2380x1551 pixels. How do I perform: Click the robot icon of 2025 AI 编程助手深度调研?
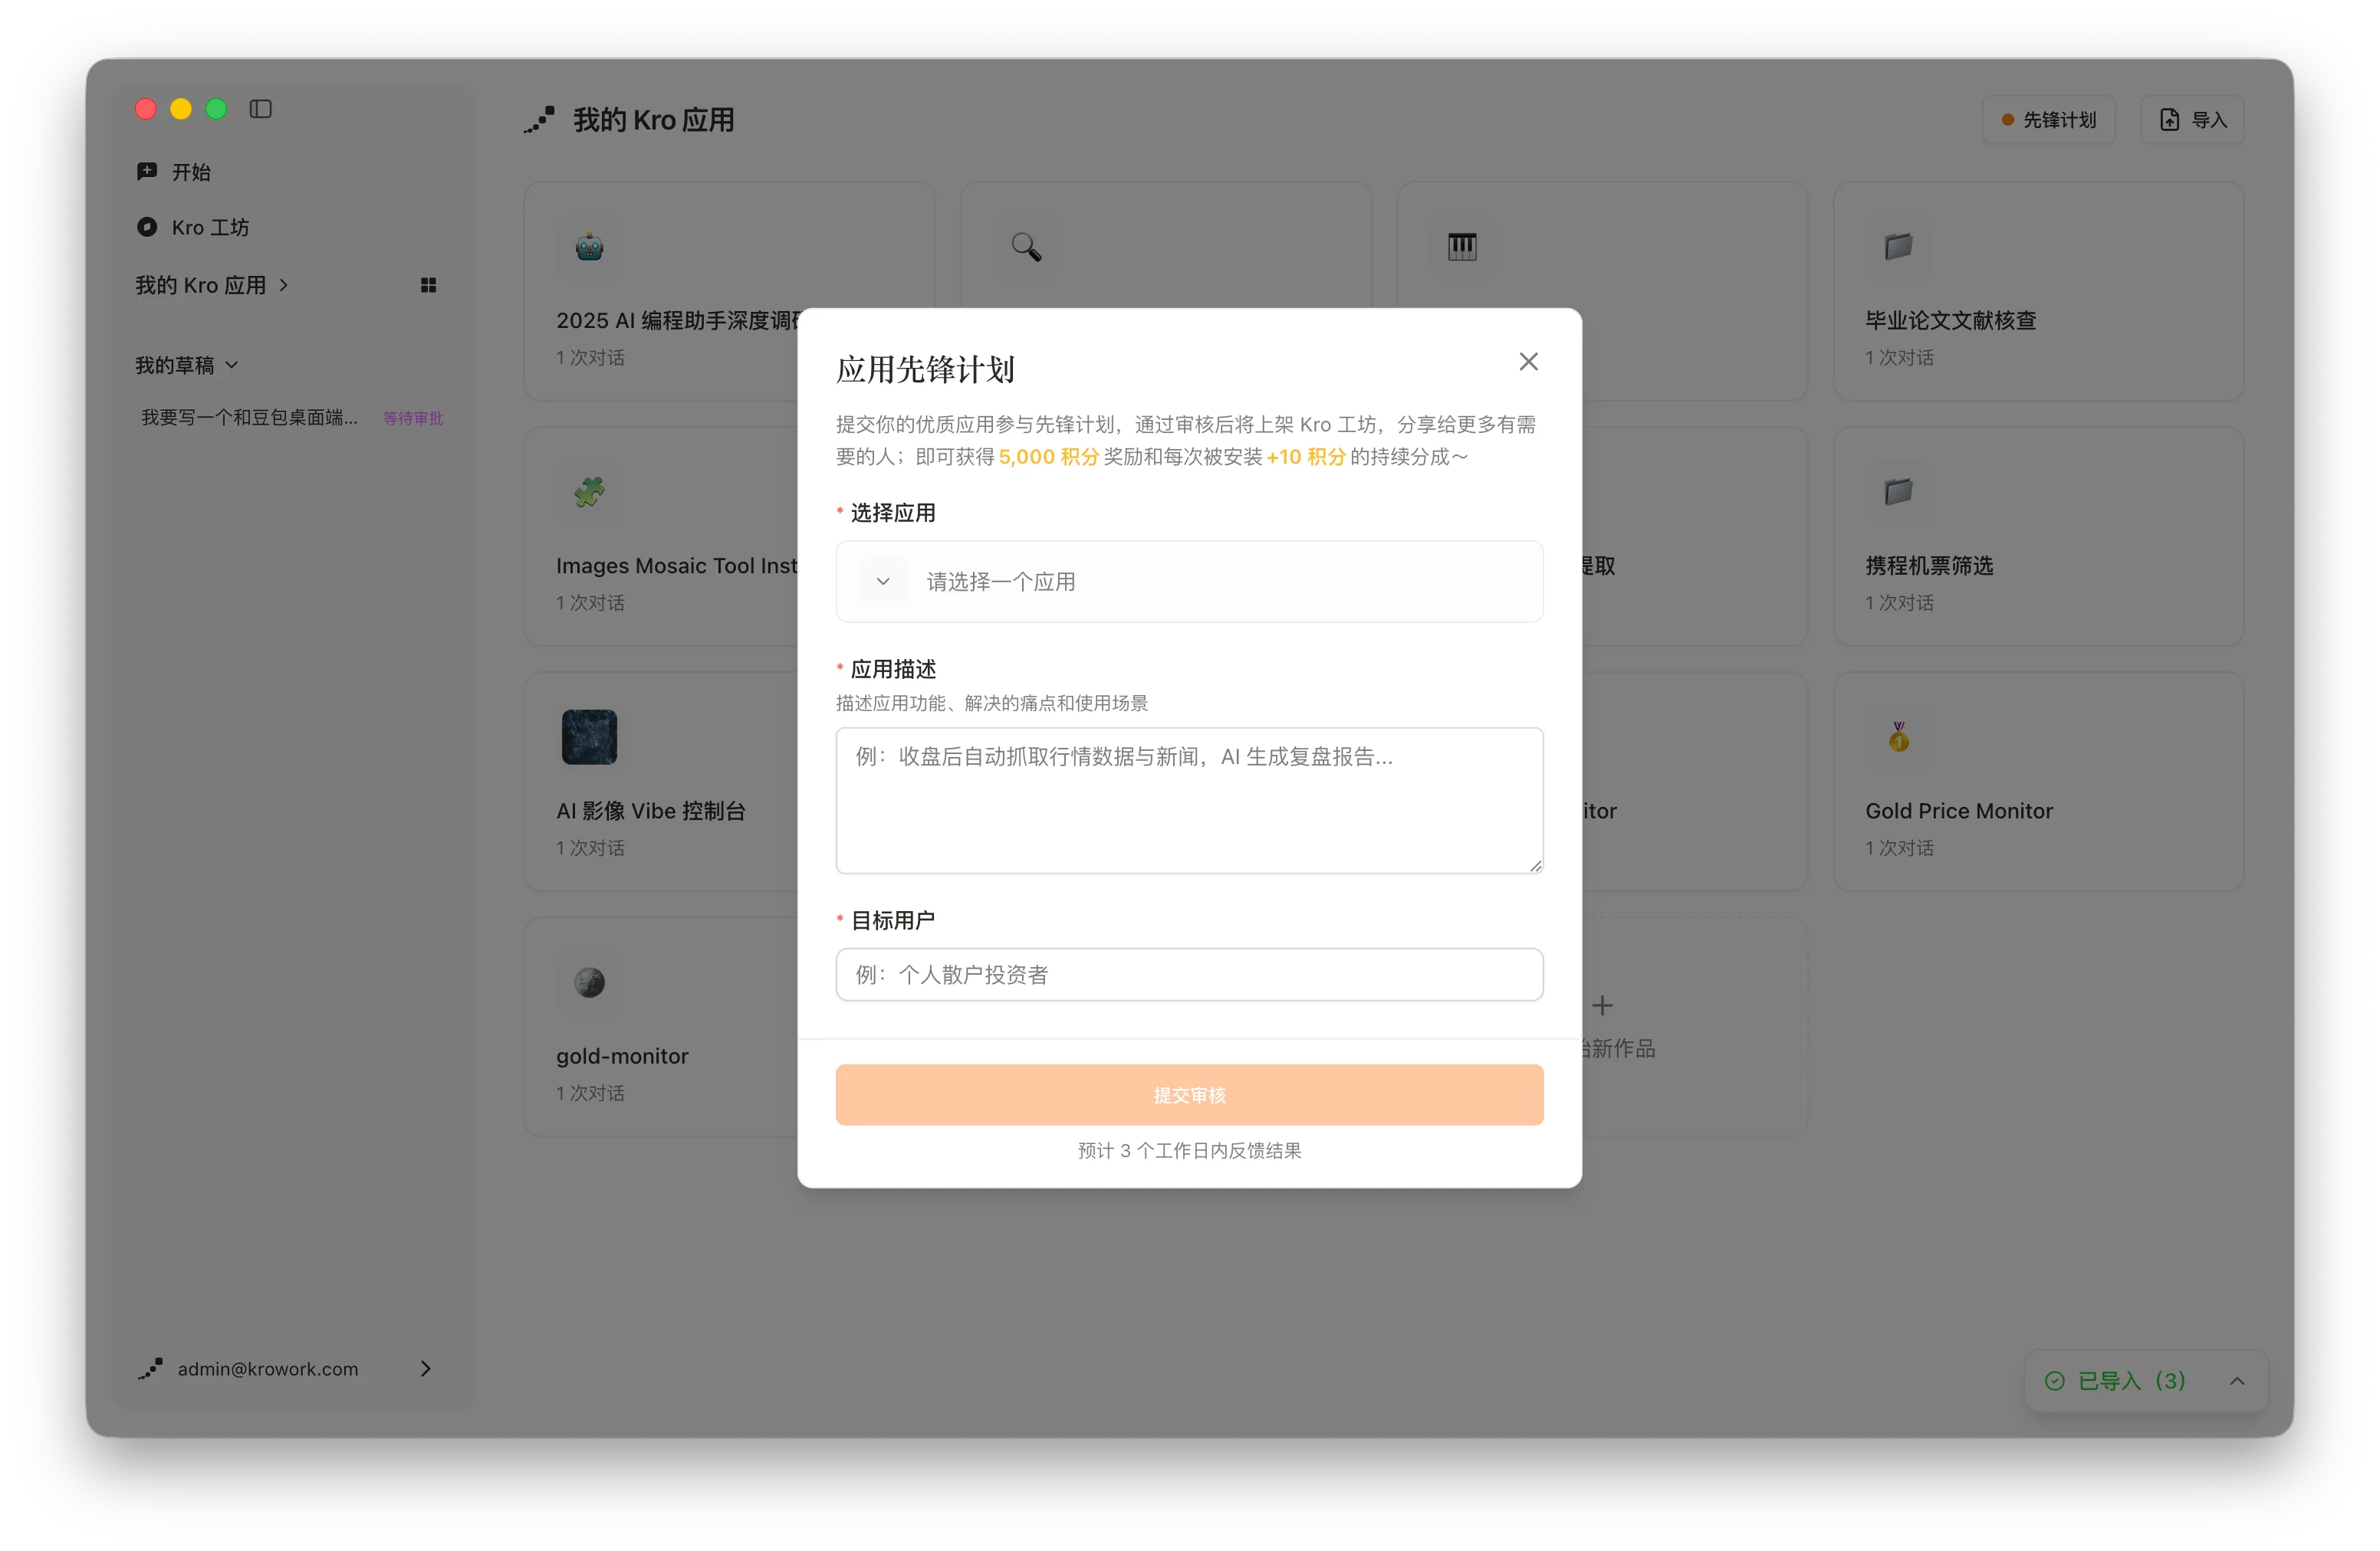pos(589,247)
